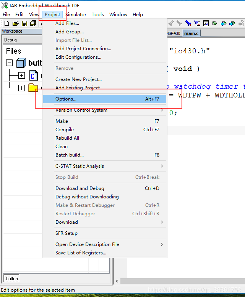
Task: Open the Help menu
Action: tap(138, 15)
